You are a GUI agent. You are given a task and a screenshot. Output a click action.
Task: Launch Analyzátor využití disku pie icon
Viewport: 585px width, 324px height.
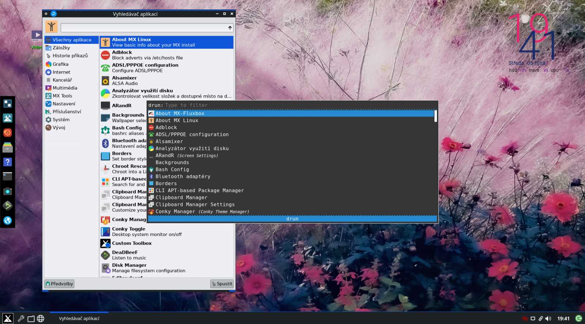click(x=105, y=94)
